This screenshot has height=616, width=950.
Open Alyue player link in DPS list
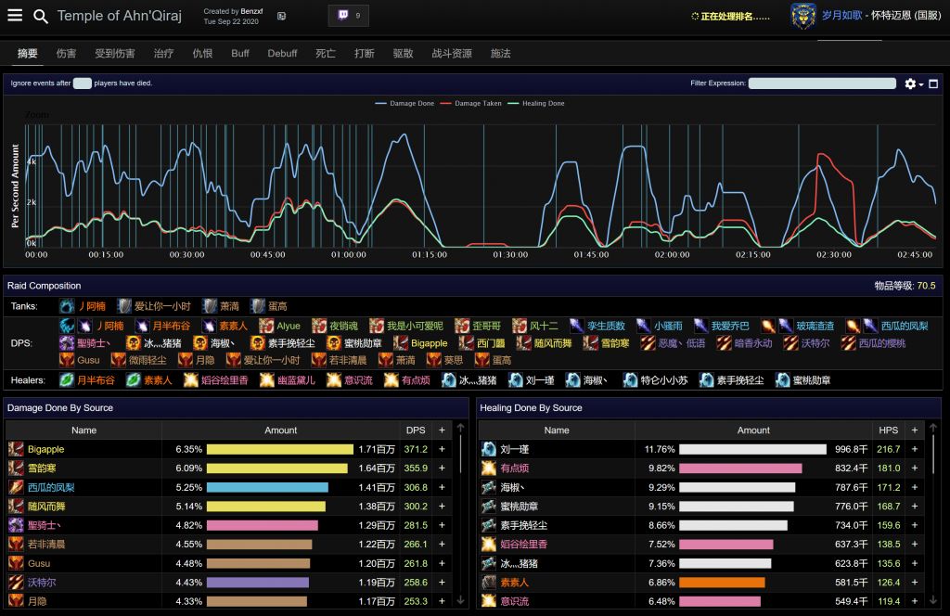pyautogui.click(x=289, y=326)
